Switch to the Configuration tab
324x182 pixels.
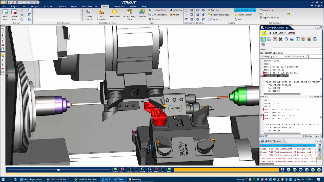tap(119, 7)
